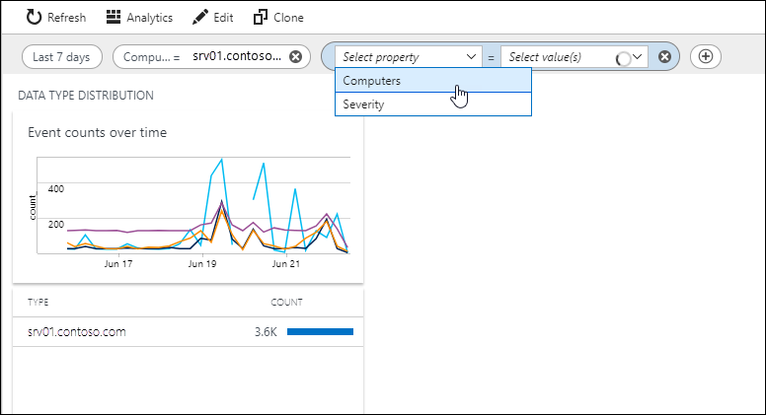
Task: Expand the Select property dropdown
Action: tap(409, 57)
